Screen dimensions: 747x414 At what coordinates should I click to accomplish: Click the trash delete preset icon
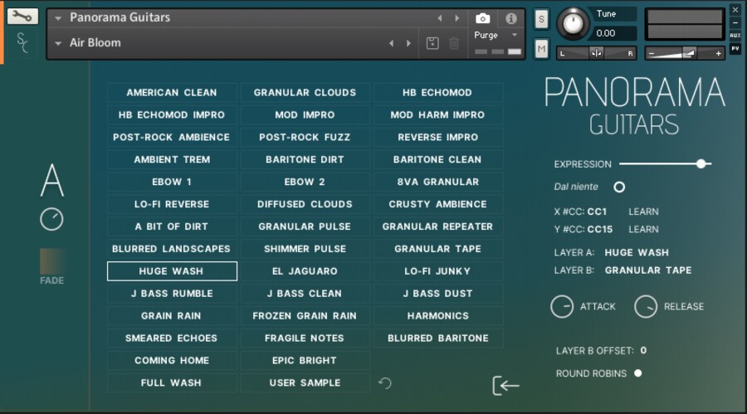click(454, 43)
